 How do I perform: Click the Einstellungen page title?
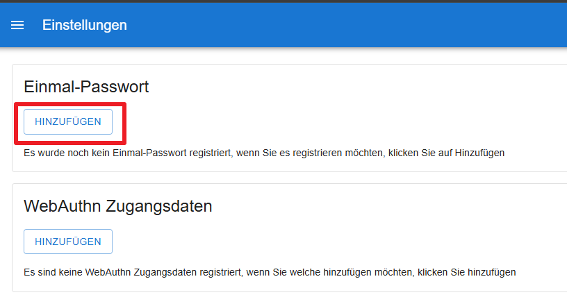pyautogui.click(x=84, y=25)
